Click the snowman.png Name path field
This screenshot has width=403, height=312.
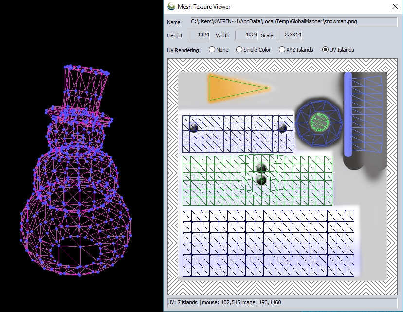[293, 22]
